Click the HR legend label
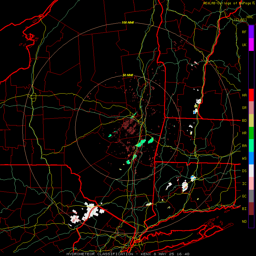The height and width of the screenshot is (256, 256). pos(244,133)
